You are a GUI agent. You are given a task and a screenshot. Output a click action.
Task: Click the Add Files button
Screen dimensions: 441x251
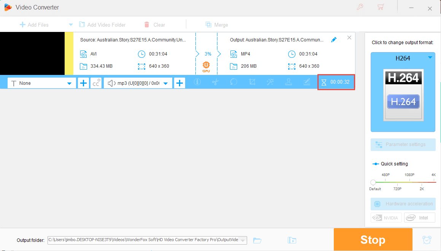click(x=34, y=25)
